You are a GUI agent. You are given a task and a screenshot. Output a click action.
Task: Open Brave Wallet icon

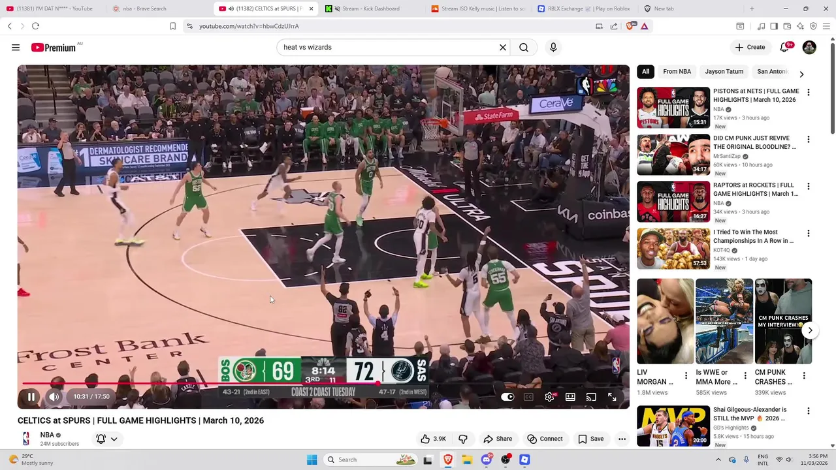(x=787, y=26)
